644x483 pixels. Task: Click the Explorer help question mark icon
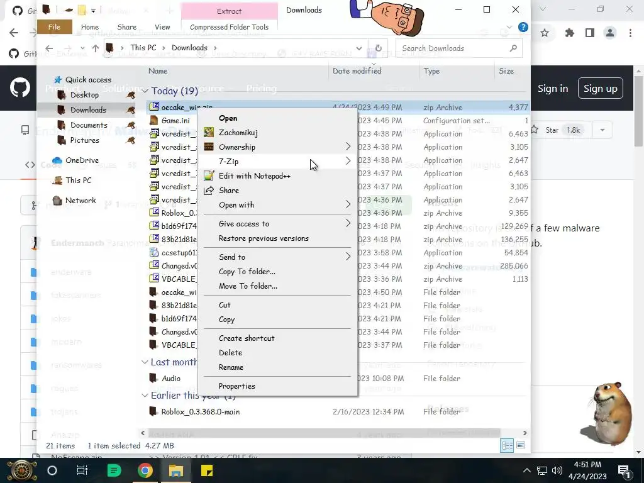[523, 27]
